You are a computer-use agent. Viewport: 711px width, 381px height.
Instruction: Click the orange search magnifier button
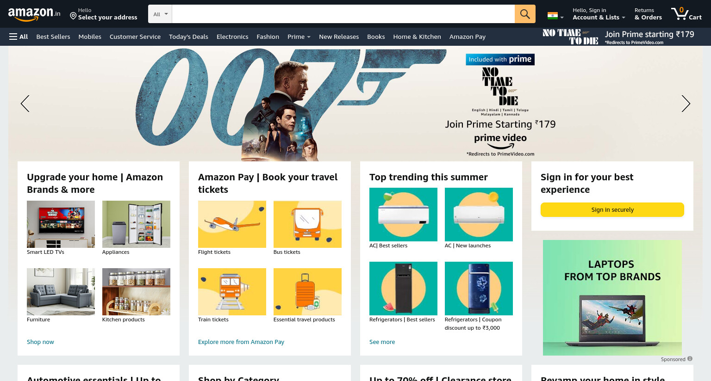pos(525,14)
